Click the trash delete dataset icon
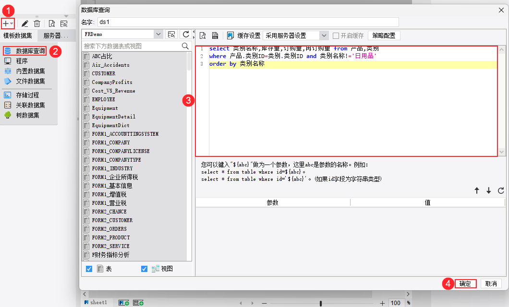The height and width of the screenshot is (307, 509). pyautogui.click(x=37, y=24)
